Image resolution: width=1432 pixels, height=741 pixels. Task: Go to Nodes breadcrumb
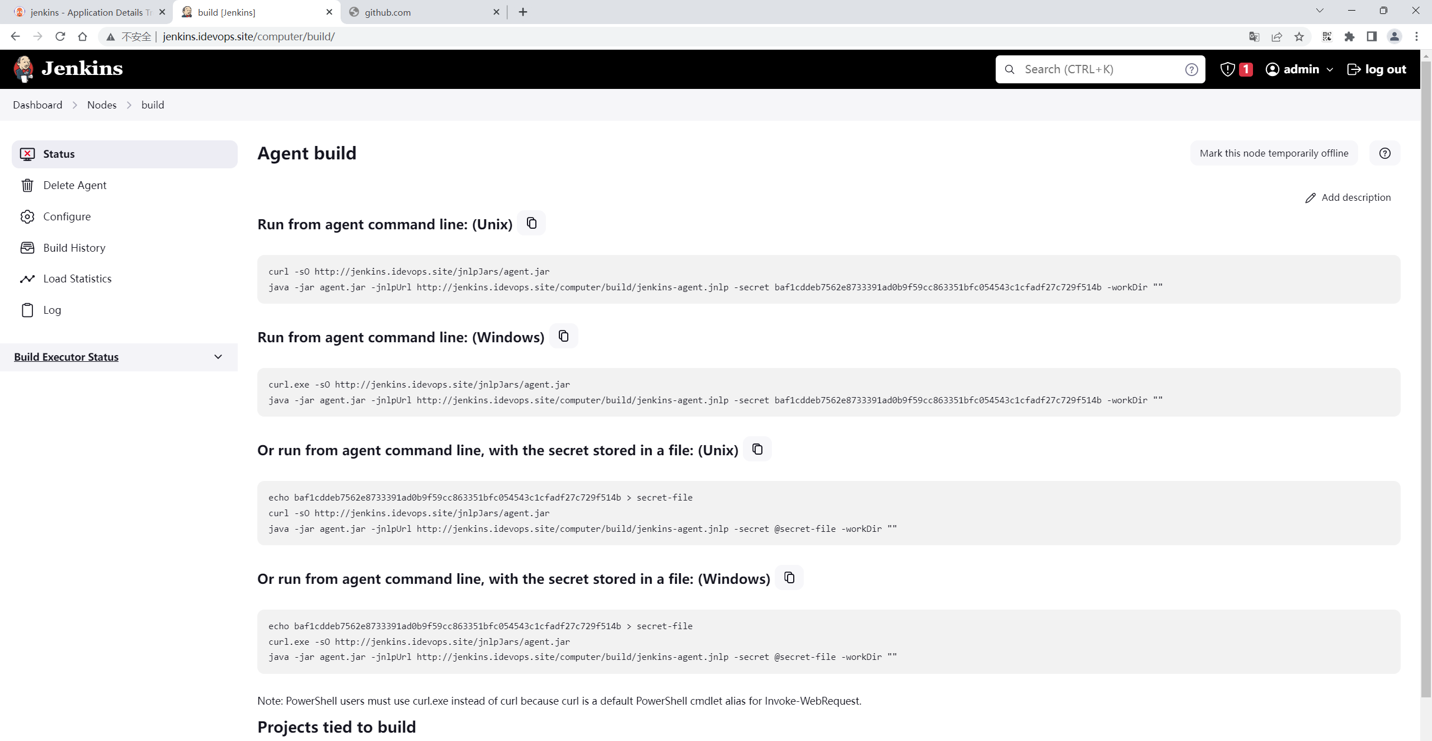(102, 105)
